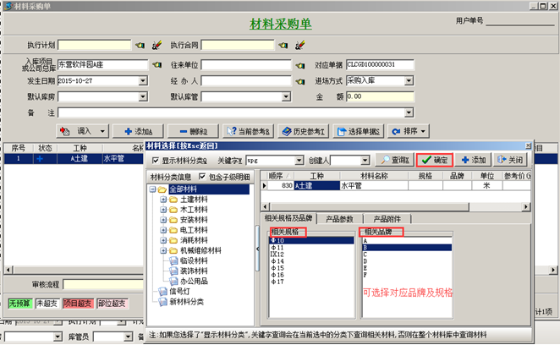Toggle 包含子级明细 checkbox
Image resolution: width=560 pixels, height=345 pixels.
(202, 177)
